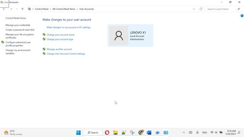Open the Windows Start menu

pyautogui.click(x=79, y=132)
